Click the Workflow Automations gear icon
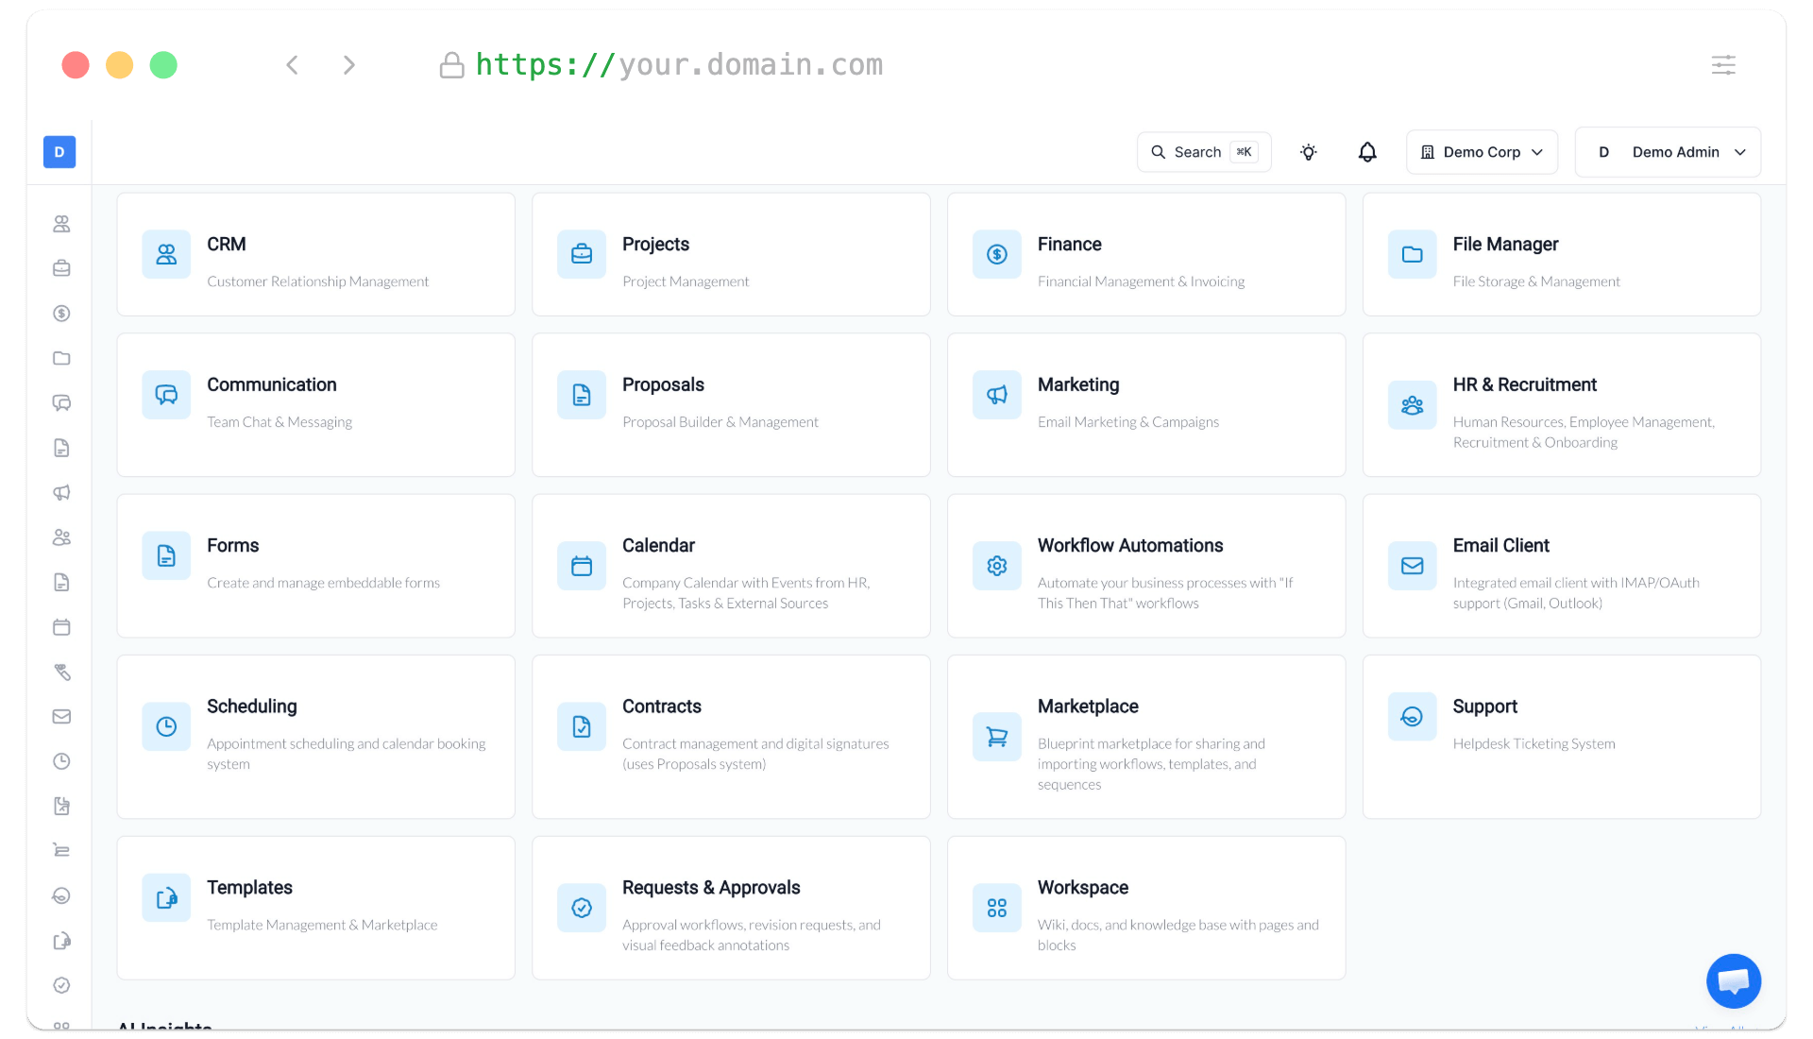Screen dimensions: 1813x1039 (997, 566)
